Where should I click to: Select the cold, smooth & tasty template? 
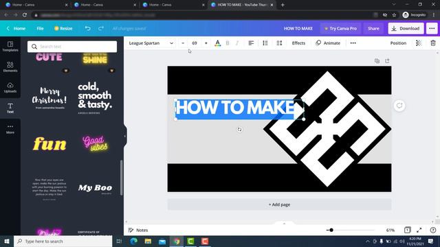95,97
